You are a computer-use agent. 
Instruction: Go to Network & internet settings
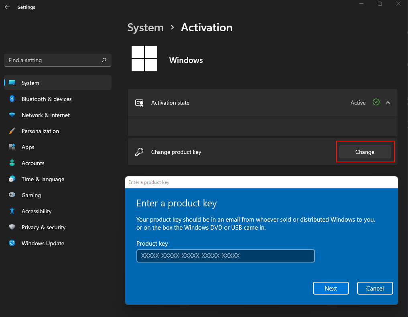58,115
